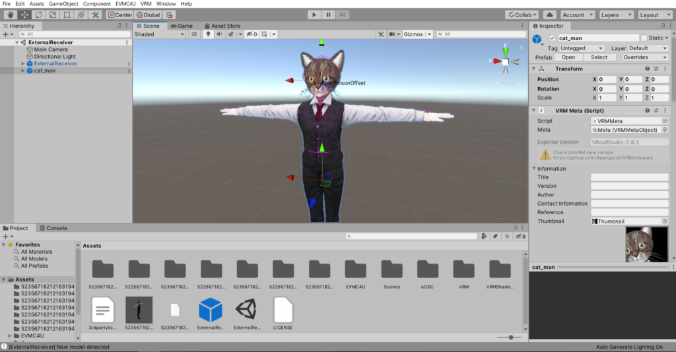Toggle scene grid visibility icon
Viewport: 676px width, 352px height.
point(265,34)
